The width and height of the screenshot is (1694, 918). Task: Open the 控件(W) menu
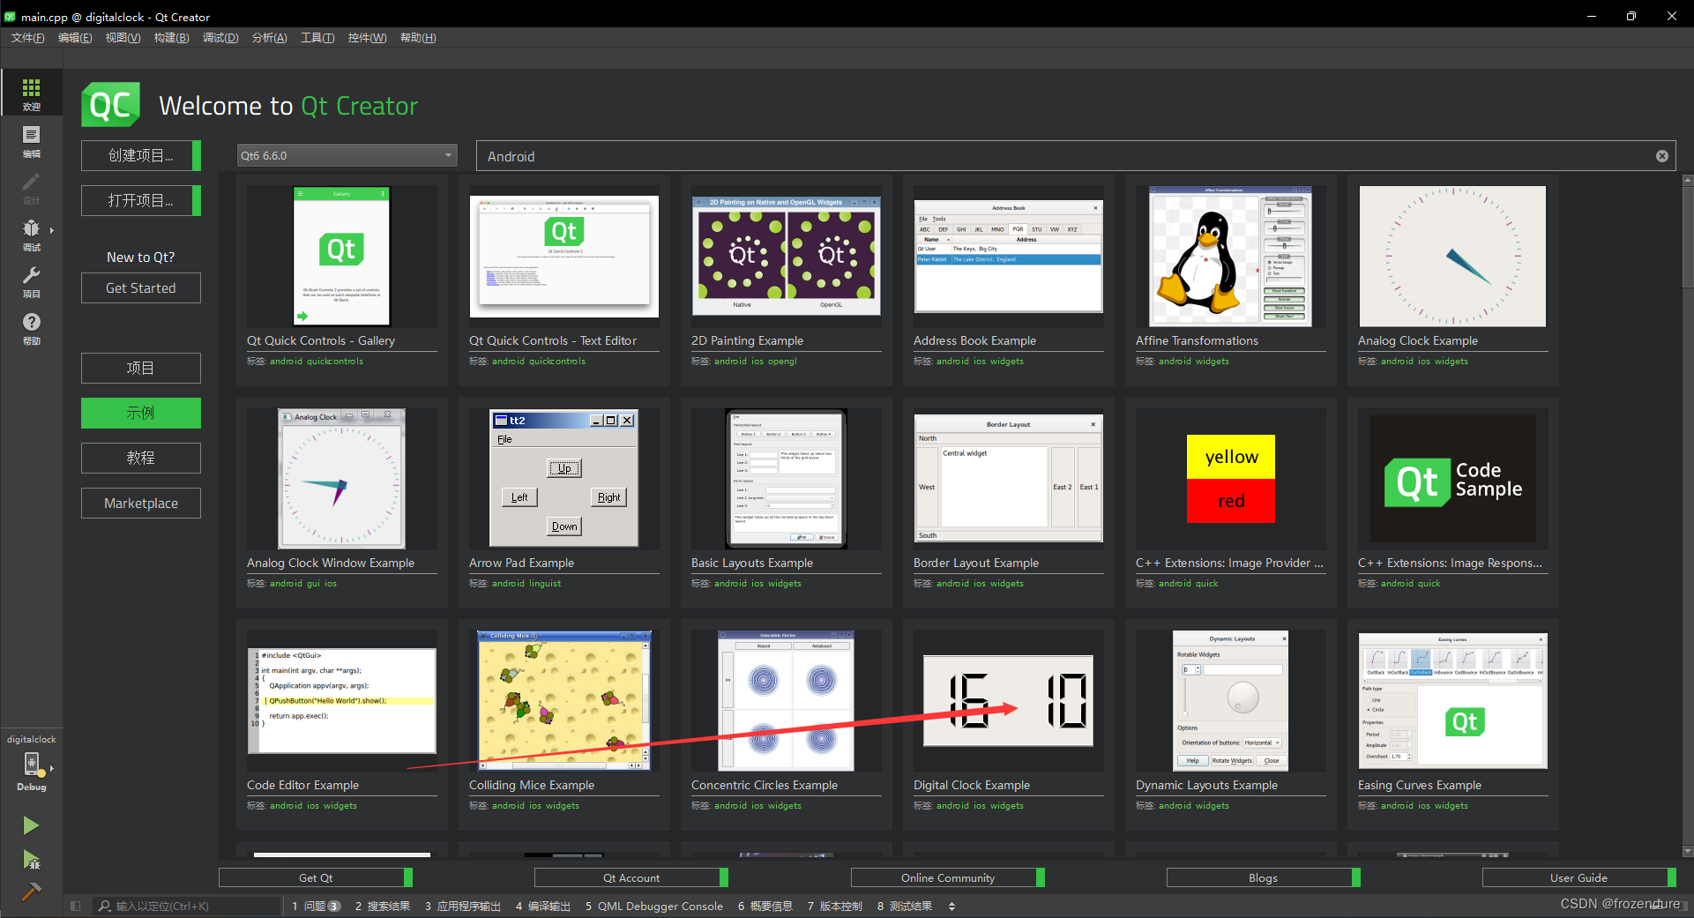pos(367,38)
